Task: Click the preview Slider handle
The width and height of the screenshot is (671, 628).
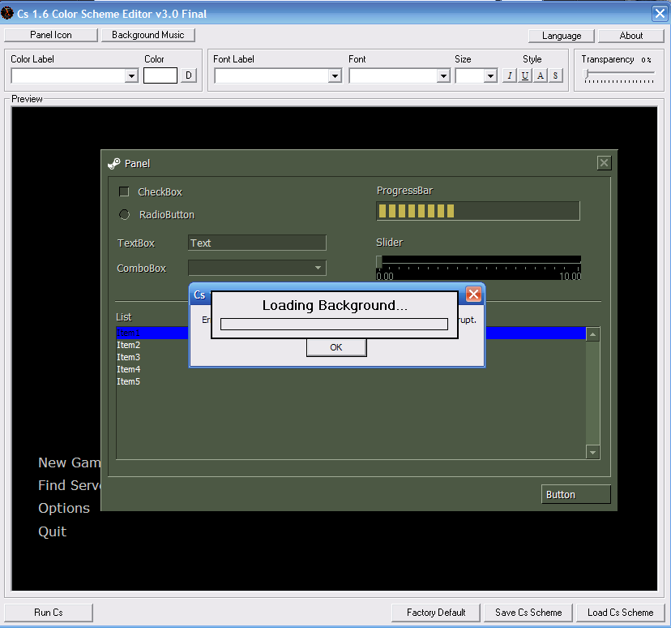Action: pos(378,261)
